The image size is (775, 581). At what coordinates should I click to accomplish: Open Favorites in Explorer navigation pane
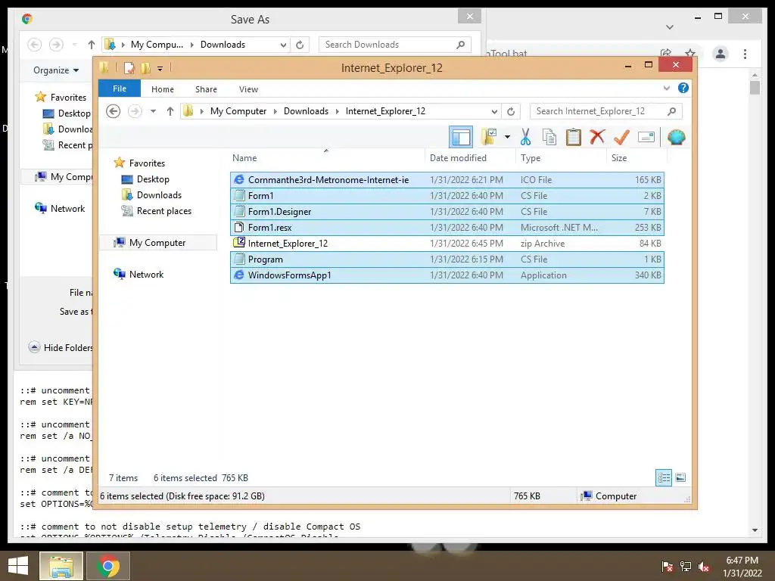point(139,163)
